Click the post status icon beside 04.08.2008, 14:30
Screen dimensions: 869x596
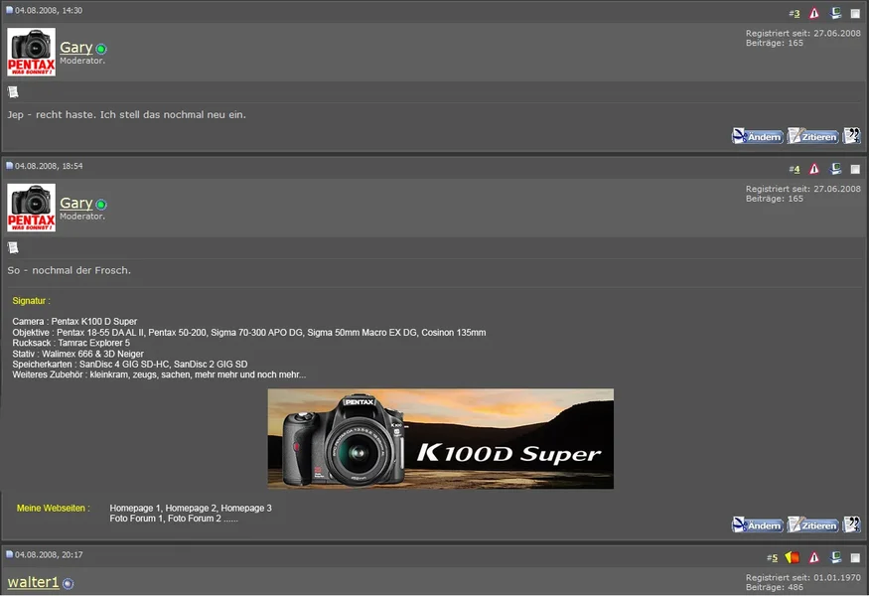[9, 10]
